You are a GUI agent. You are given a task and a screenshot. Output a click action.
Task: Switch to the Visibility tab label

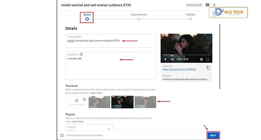(x=190, y=15)
